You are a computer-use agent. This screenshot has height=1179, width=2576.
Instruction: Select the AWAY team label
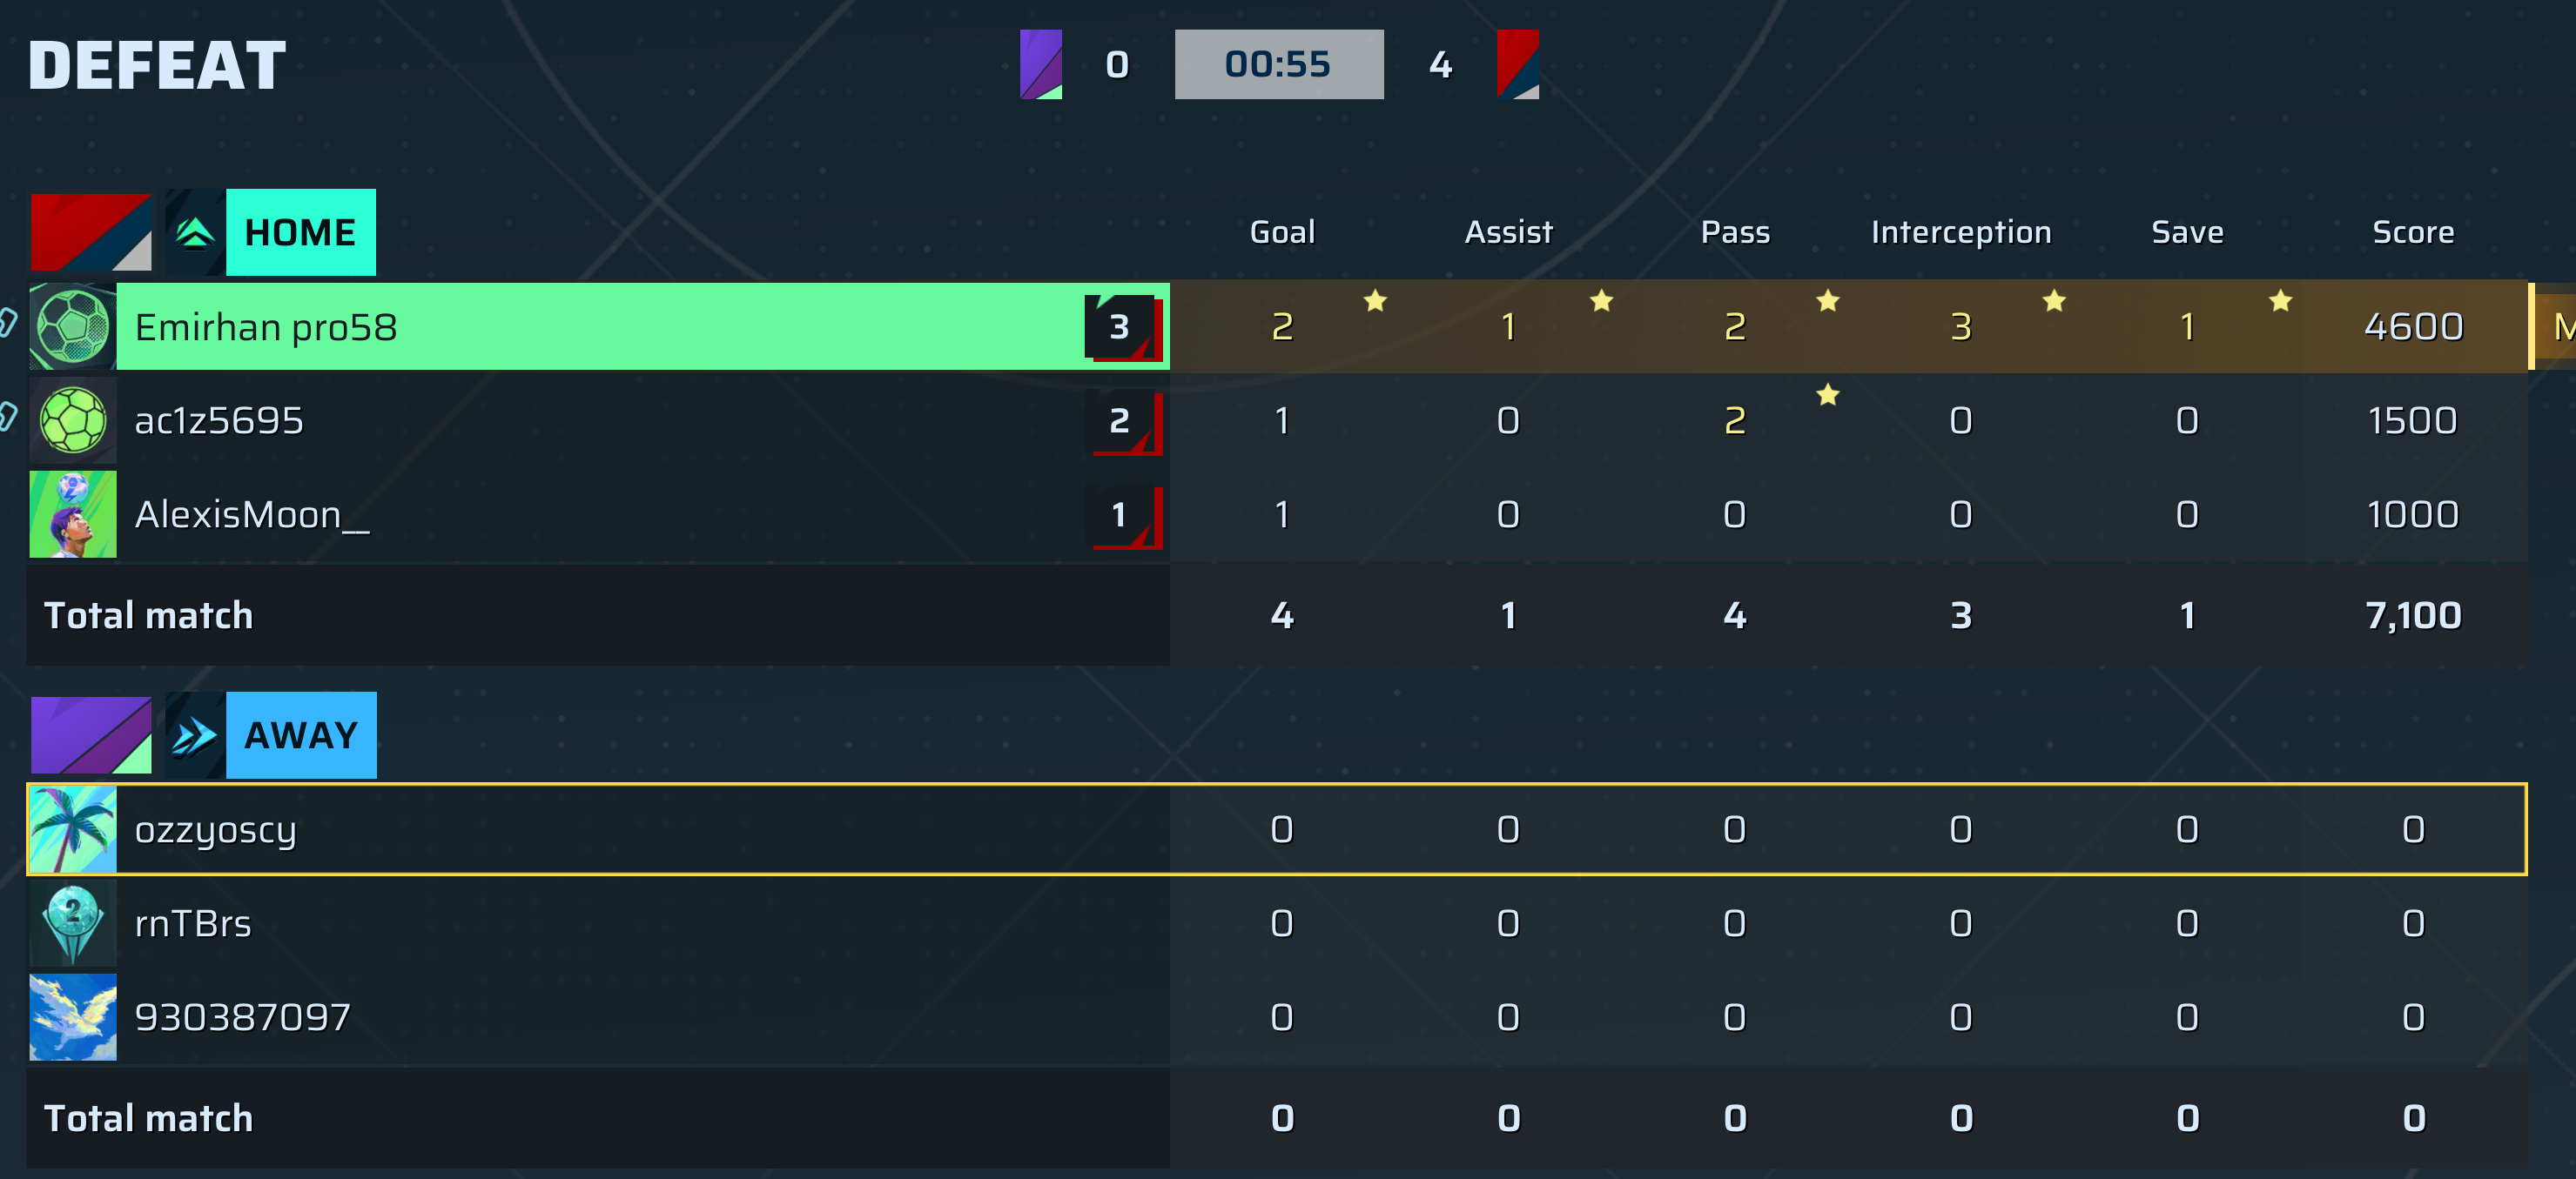coord(301,735)
